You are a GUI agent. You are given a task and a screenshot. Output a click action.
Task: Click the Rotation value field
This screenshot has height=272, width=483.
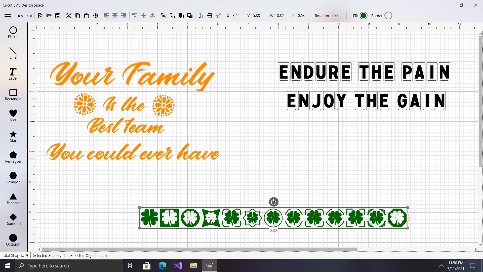337,16
